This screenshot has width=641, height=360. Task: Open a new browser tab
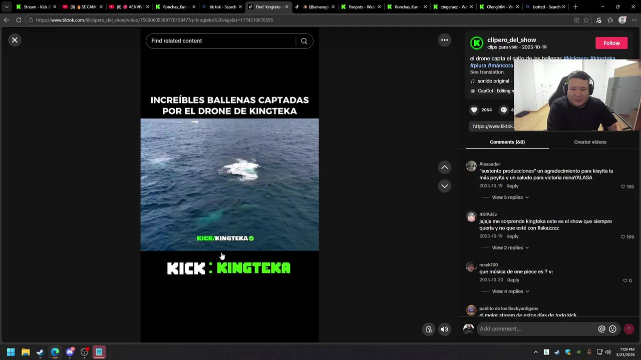(x=575, y=7)
